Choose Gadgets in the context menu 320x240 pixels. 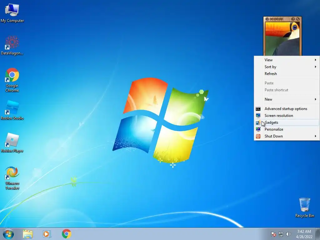(287, 122)
